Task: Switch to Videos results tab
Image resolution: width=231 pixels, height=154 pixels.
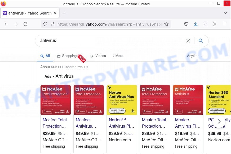Action: pyautogui.click(x=98, y=56)
